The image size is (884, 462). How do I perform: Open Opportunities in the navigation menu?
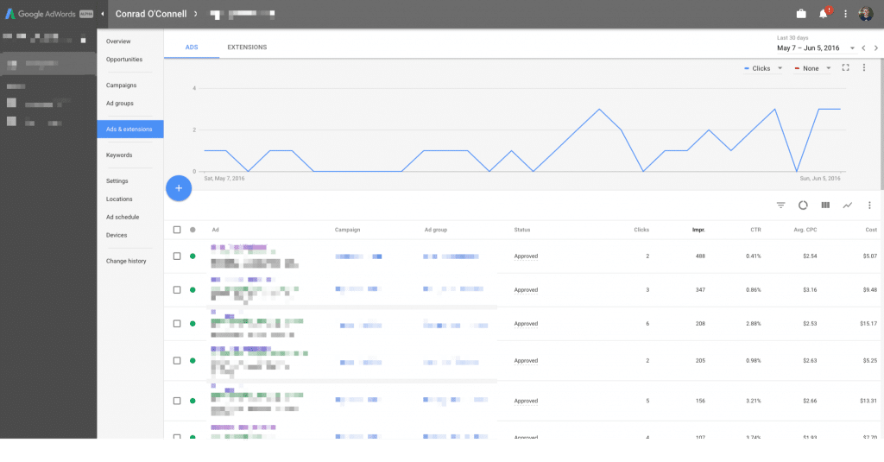click(124, 60)
